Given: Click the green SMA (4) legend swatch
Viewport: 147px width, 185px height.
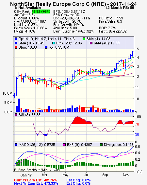Looking at the screenshot, I should pyautogui.click(x=84, y=39).
